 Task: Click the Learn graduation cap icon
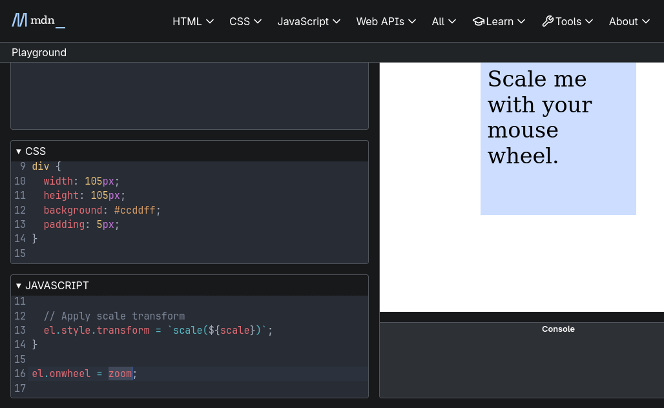(x=479, y=21)
